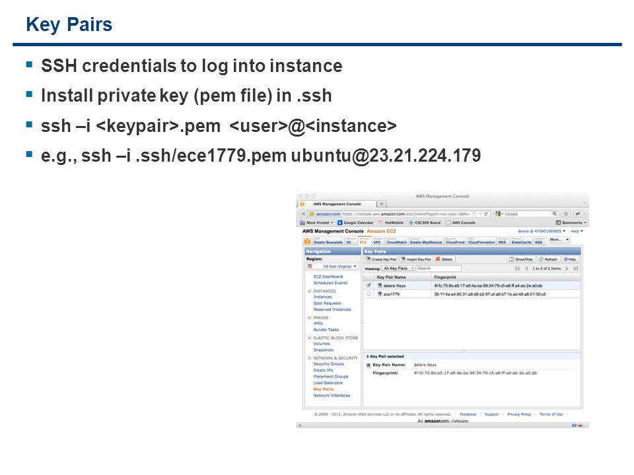This screenshot has height=475, width=634.
Task: Click the bookmark star in the address bar
Action: (474, 214)
